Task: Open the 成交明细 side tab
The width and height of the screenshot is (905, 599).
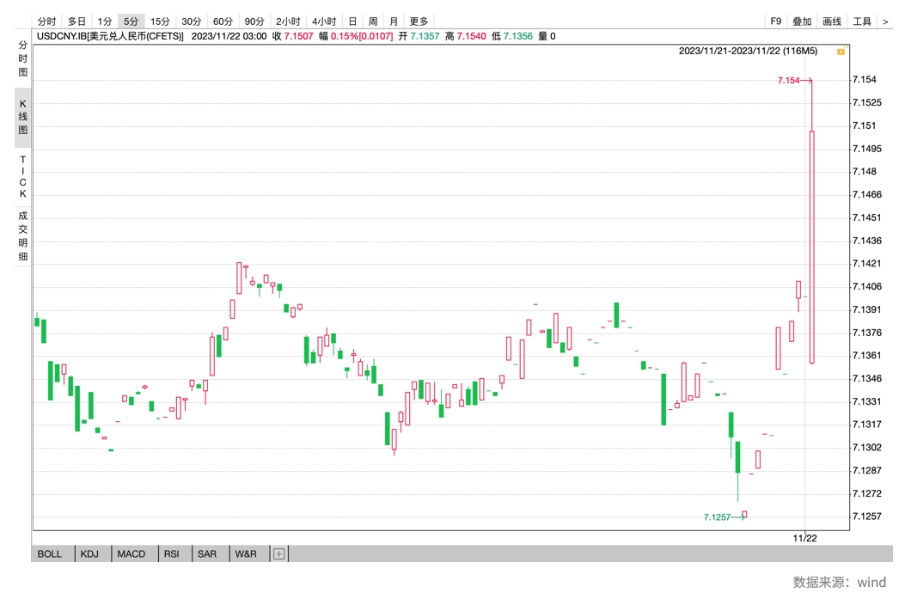Action: coord(22,236)
